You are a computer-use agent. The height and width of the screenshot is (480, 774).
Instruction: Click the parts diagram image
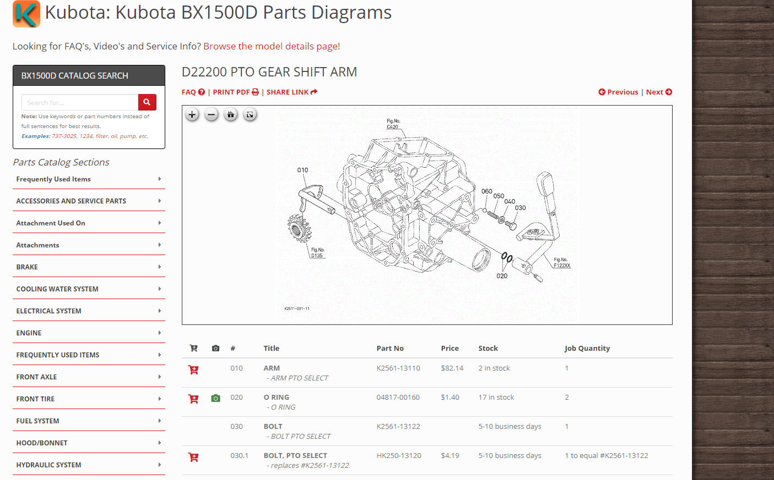[x=427, y=215]
